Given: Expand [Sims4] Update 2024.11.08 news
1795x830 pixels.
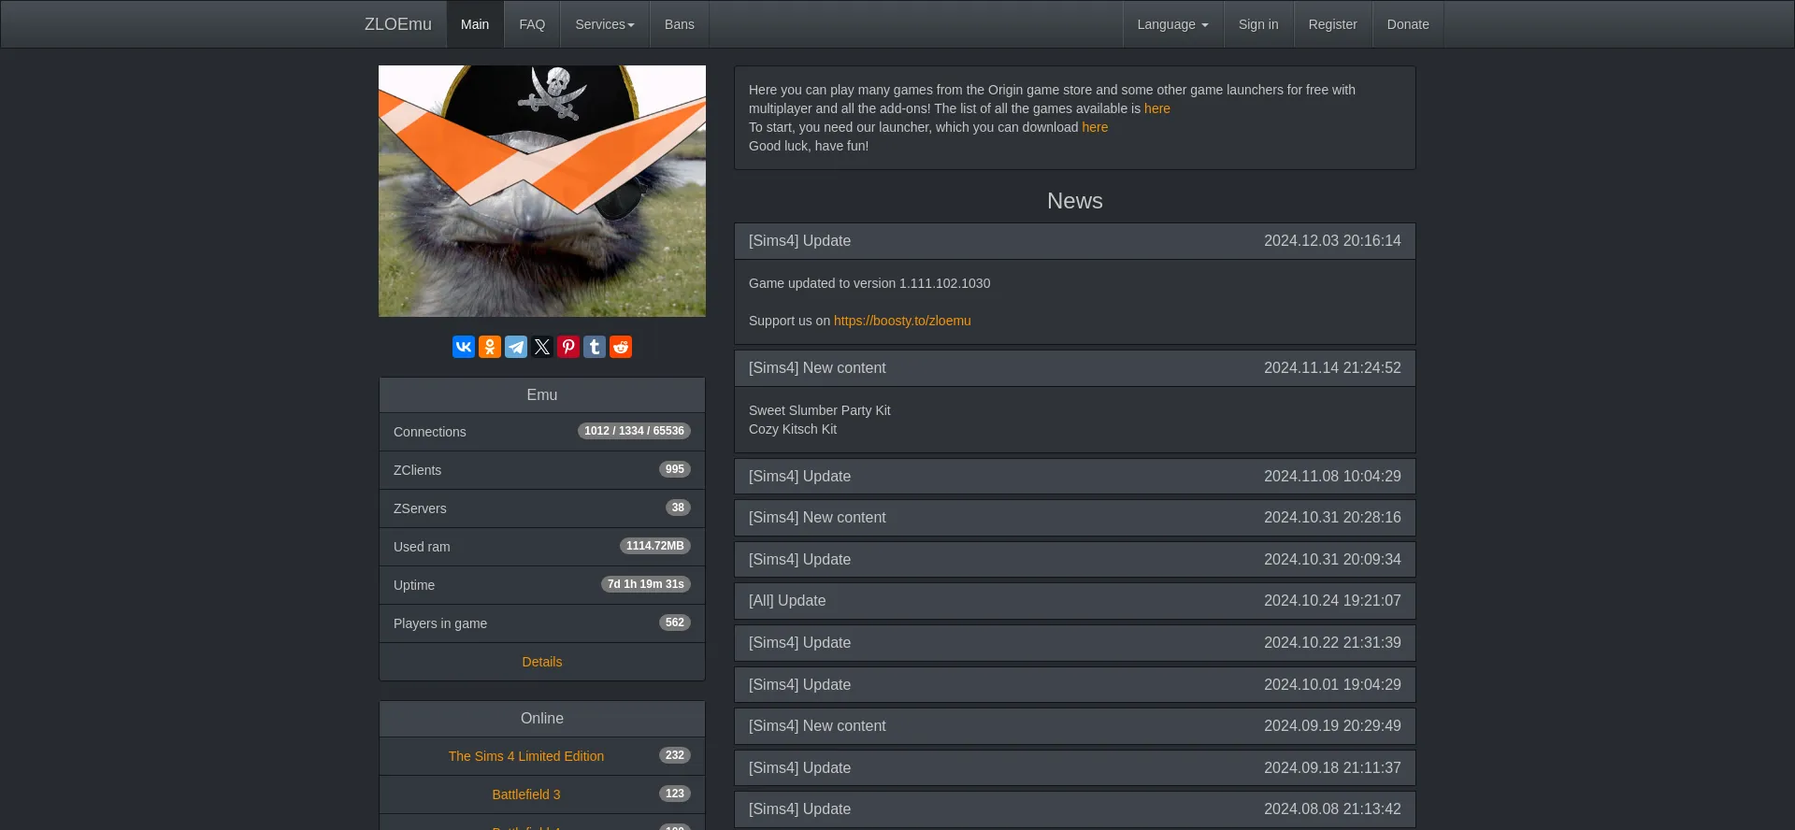Looking at the screenshot, I should point(1075,477).
